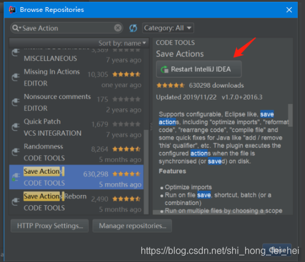The image size is (305, 262).
Task: Click the Save Action search field
Action: (66, 28)
